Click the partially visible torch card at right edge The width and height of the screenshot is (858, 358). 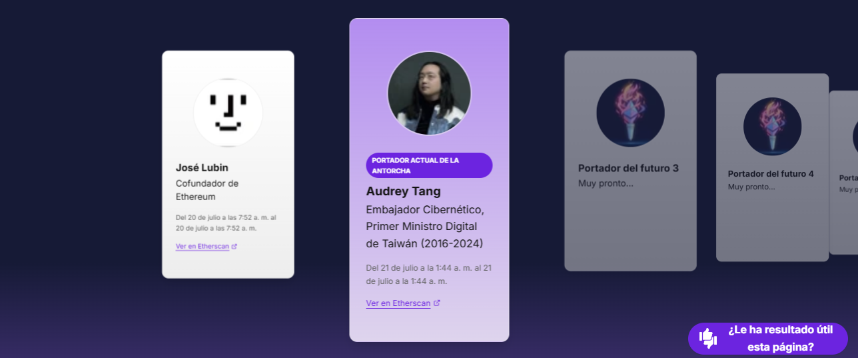pyautogui.click(x=843, y=173)
